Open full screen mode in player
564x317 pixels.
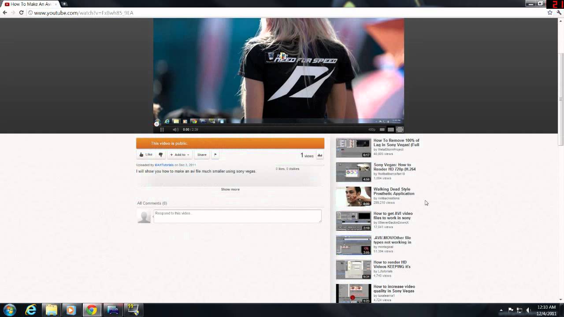(400, 129)
